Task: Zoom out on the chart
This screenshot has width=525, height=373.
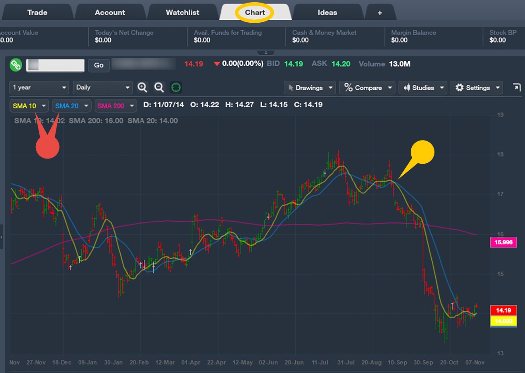Action: [x=159, y=88]
